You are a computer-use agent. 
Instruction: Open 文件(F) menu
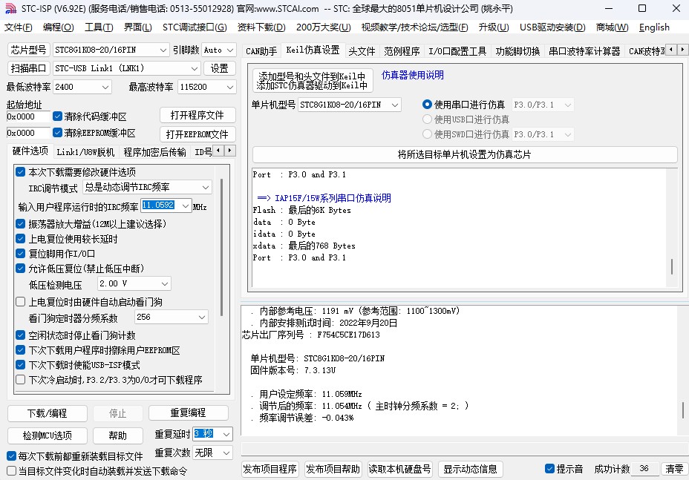(x=18, y=27)
